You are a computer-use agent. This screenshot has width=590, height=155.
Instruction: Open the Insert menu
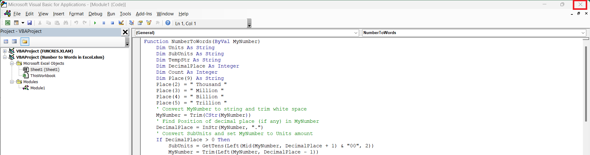click(x=58, y=14)
